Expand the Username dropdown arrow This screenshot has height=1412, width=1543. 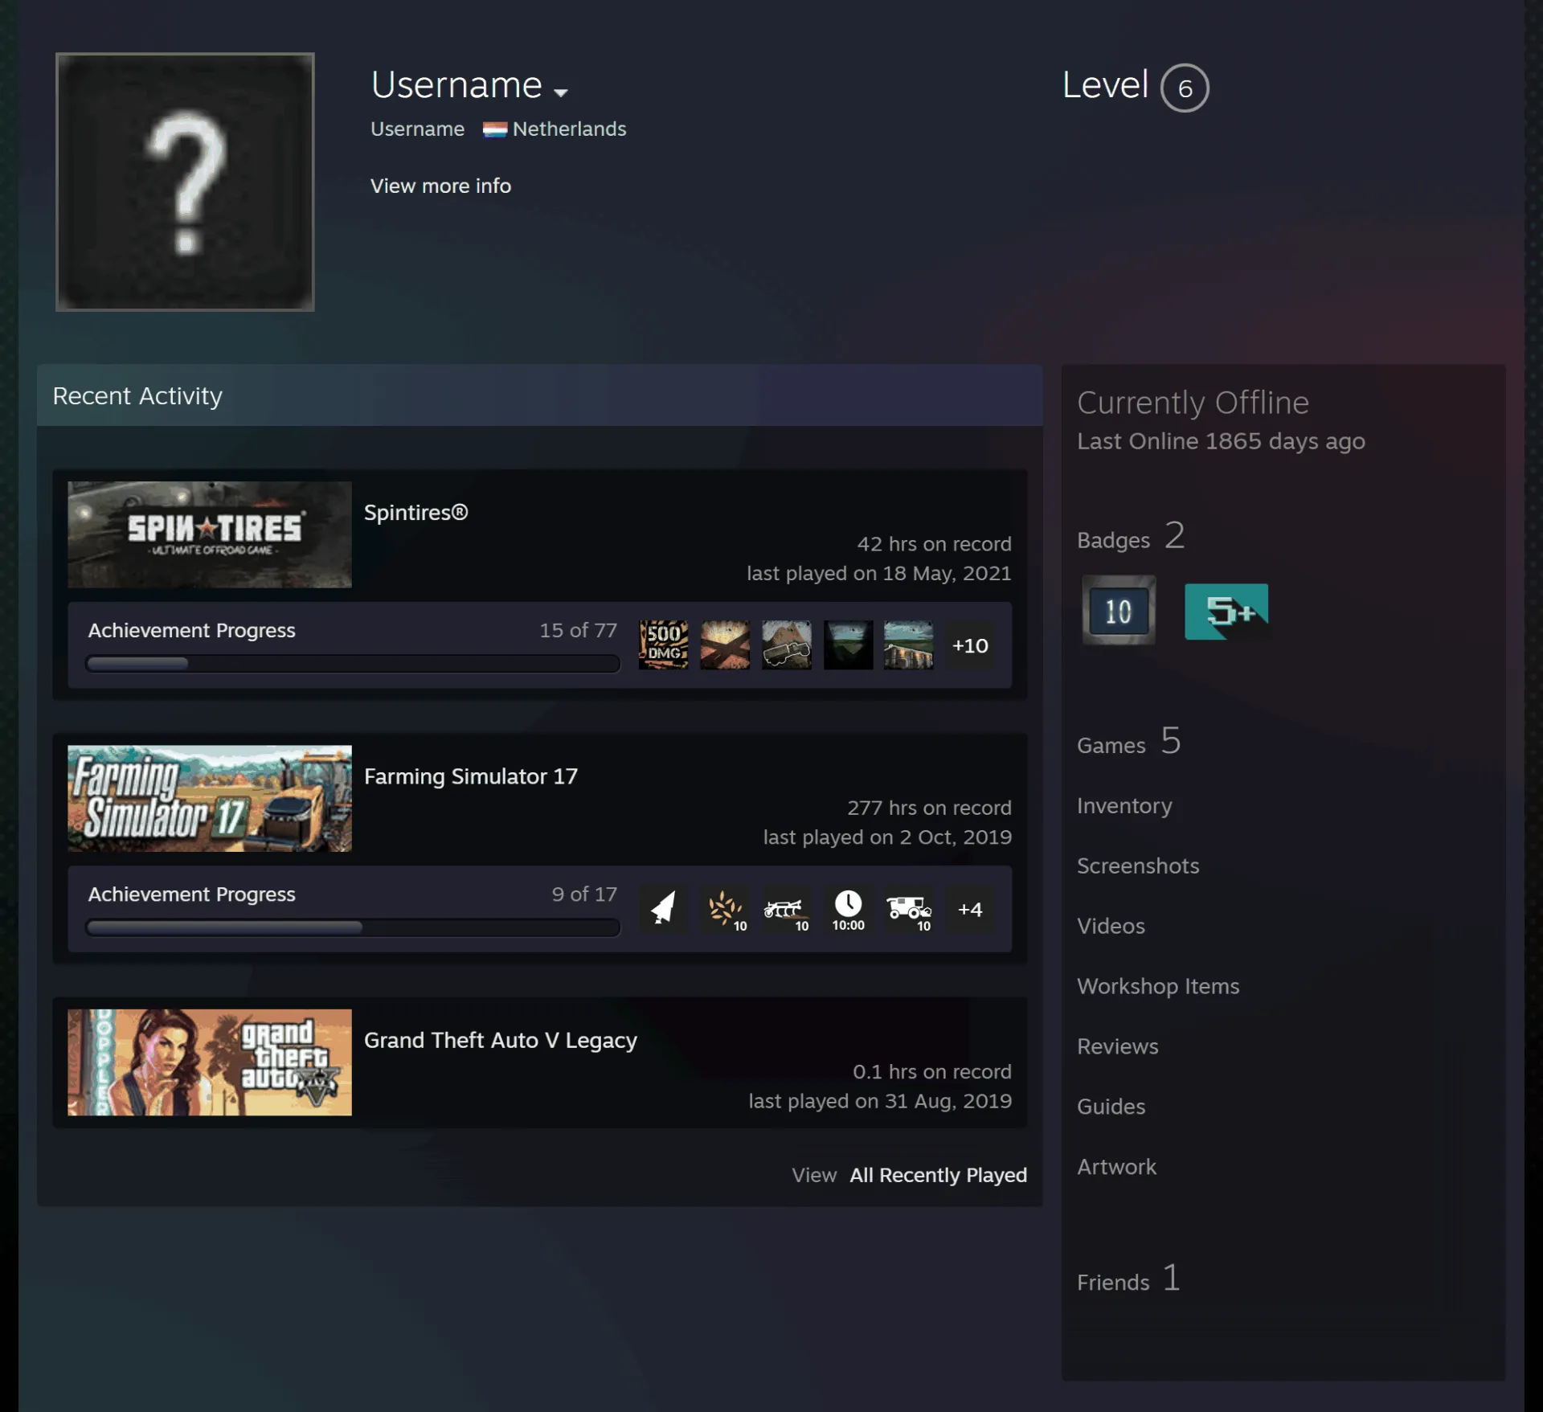click(x=561, y=92)
